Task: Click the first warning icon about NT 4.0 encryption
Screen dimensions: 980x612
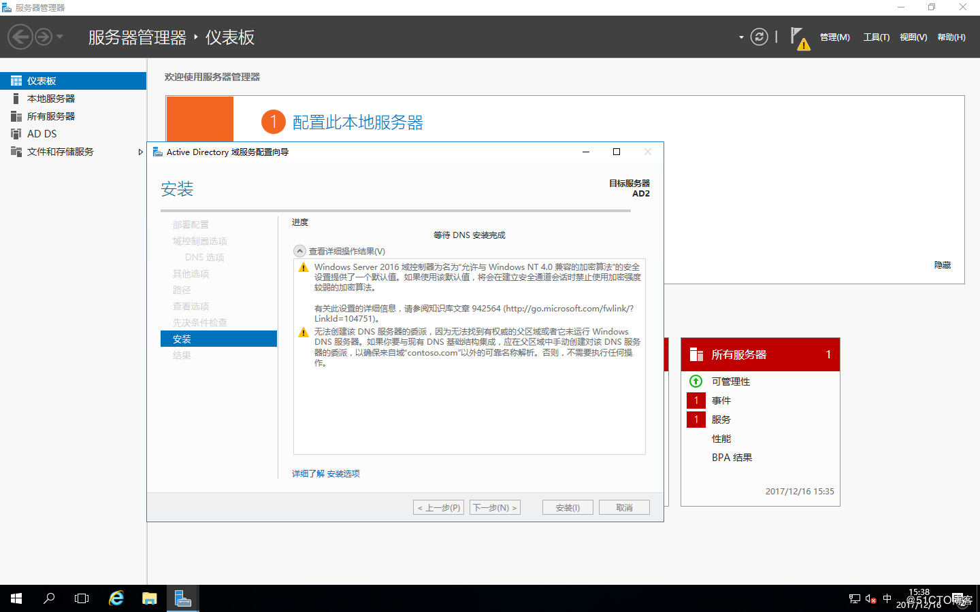Action: 304,267
